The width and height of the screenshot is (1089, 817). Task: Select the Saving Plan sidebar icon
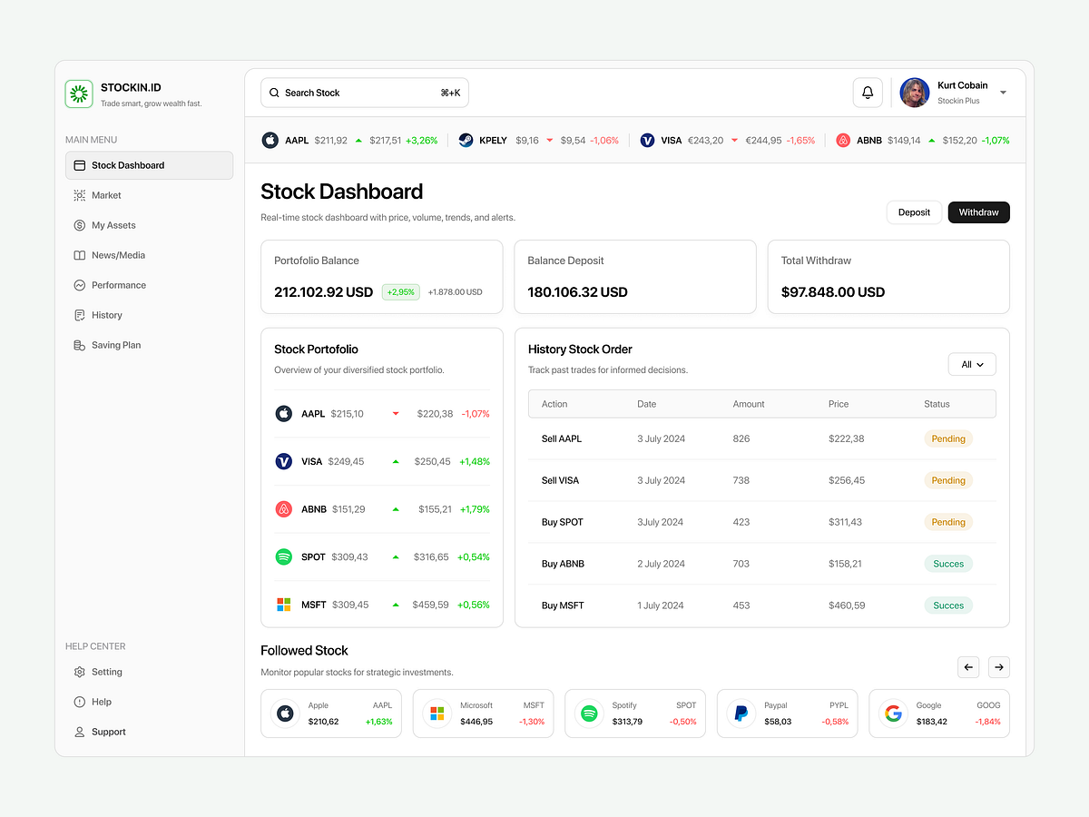(x=79, y=345)
